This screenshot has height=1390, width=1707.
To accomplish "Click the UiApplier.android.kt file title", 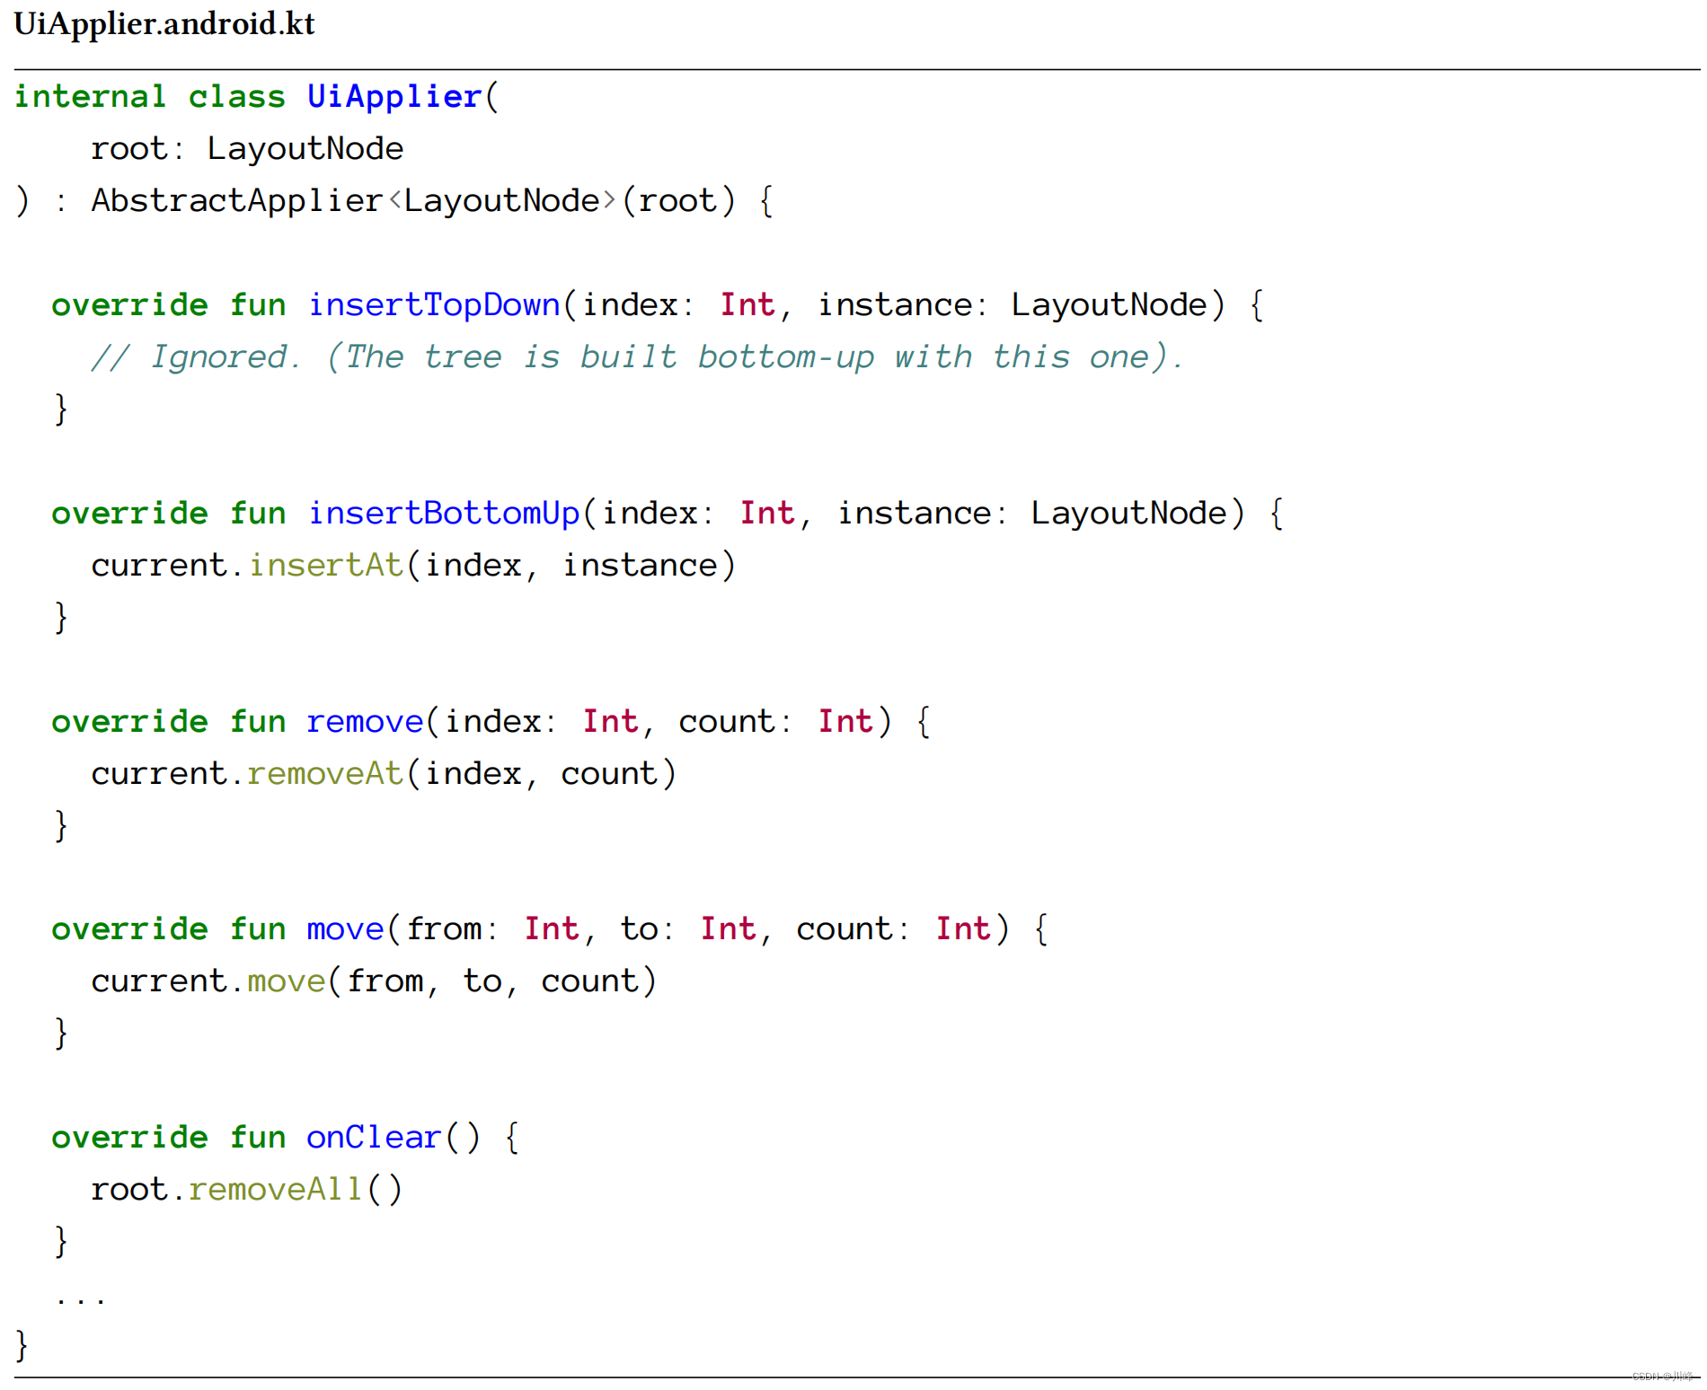I will pyautogui.click(x=164, y=24).
